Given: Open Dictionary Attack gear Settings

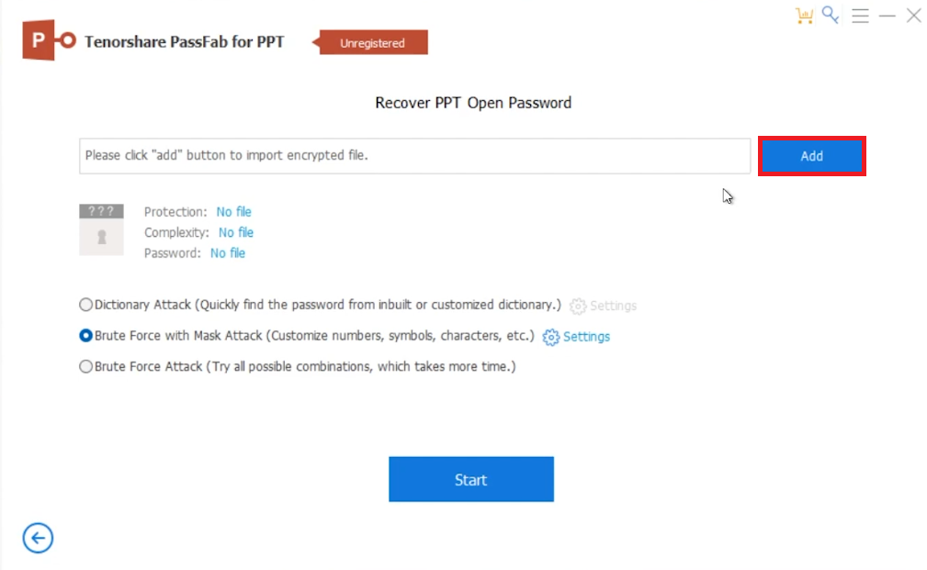Looking at the screenshot, I should [603, 306].
